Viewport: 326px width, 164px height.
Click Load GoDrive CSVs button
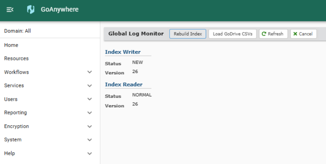233,34
